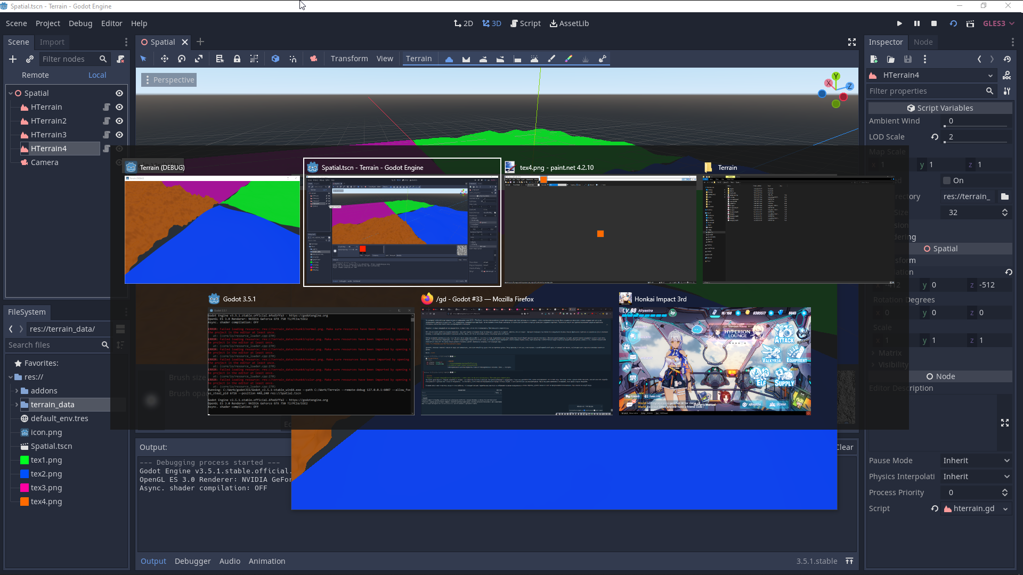Select the rainbow color paint tool
This screenshot has width=1023, height=575.
pyautogui.click(x=569, y=59)
